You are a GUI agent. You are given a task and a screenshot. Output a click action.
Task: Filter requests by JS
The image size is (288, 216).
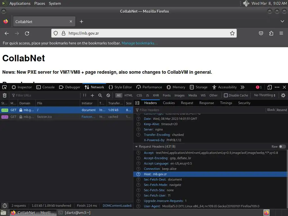point(147,95)
